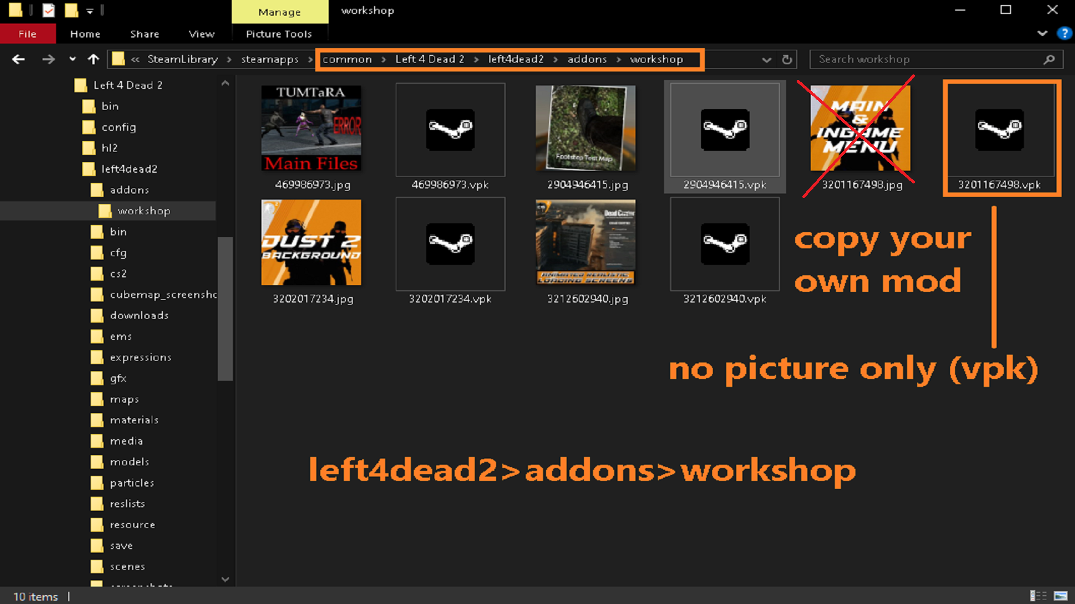Open the File menu
The width and height of the screenshot is (1075, 604).
(27, 34)
